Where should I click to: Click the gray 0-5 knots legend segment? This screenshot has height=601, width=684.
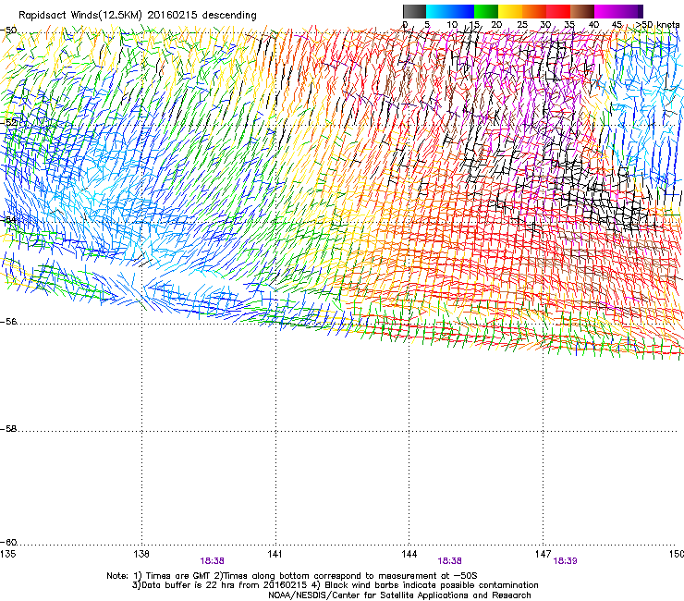pos(414,11)
